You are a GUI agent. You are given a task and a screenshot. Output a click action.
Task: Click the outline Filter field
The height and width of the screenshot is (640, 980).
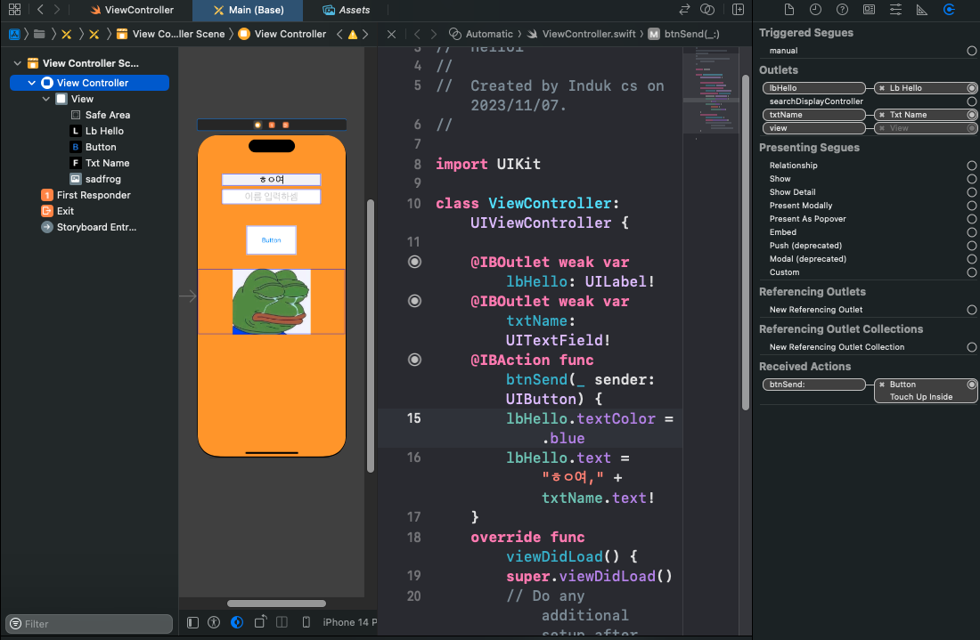(x=89, y=624)
